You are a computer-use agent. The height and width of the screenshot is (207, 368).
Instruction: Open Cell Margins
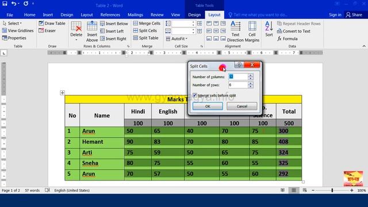click(252, 32)
